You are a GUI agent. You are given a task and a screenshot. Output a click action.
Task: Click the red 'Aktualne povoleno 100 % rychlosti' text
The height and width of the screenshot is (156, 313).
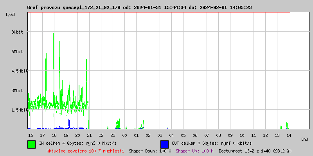click(85, 151)
